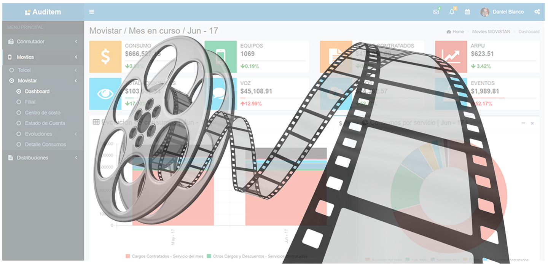
Task: Click the Dashboard breadcrumb text
Action: (x=529, y=32)
